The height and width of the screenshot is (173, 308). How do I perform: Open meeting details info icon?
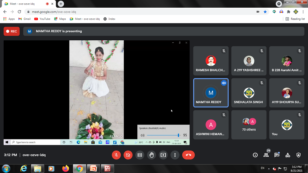(255, 155)
